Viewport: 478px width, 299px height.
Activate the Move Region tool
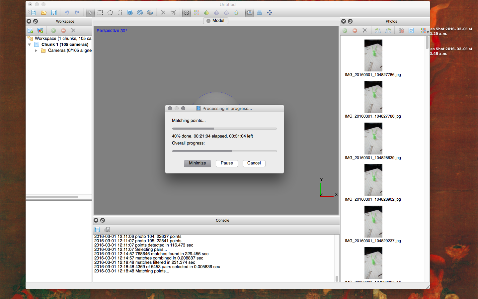[x=130, y=13]
